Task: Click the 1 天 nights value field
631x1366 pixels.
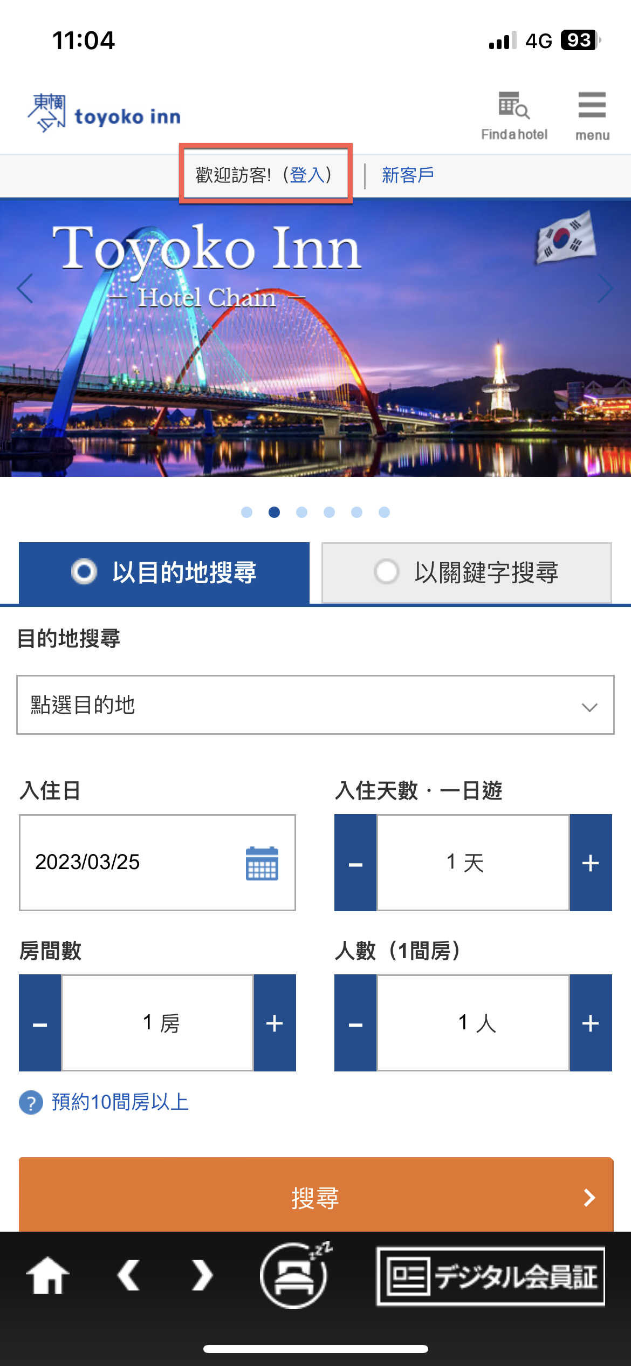Action: [473, 863]
